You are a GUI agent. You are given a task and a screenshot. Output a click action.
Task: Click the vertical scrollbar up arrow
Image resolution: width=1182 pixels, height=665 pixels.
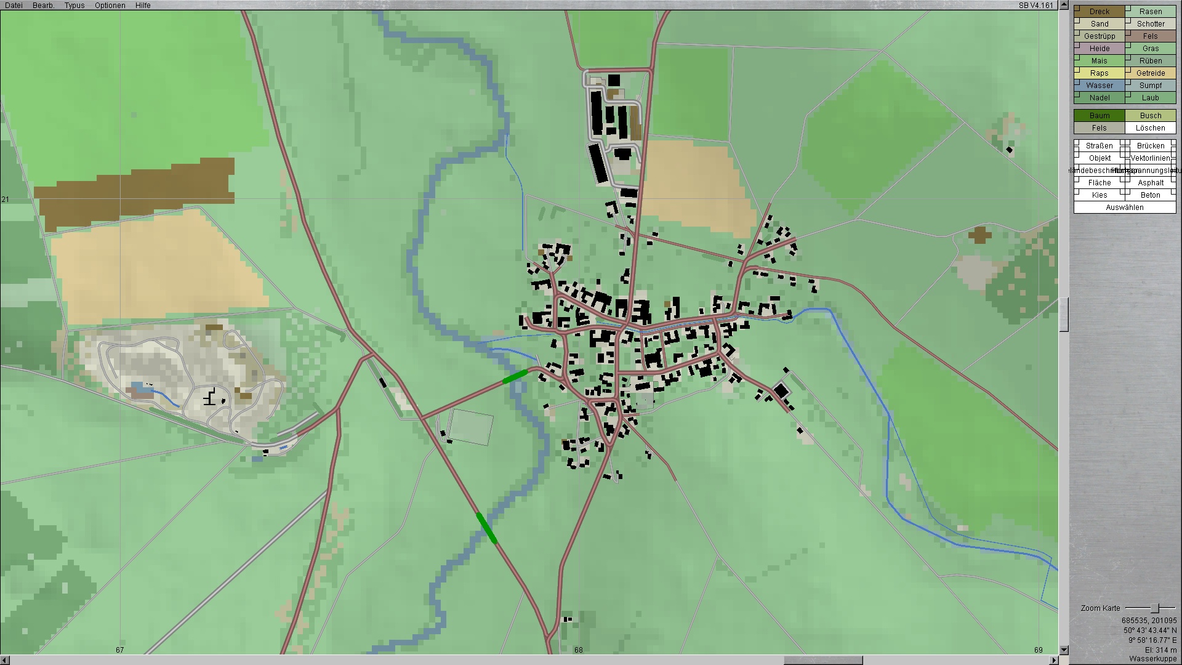pos(1063,5)
